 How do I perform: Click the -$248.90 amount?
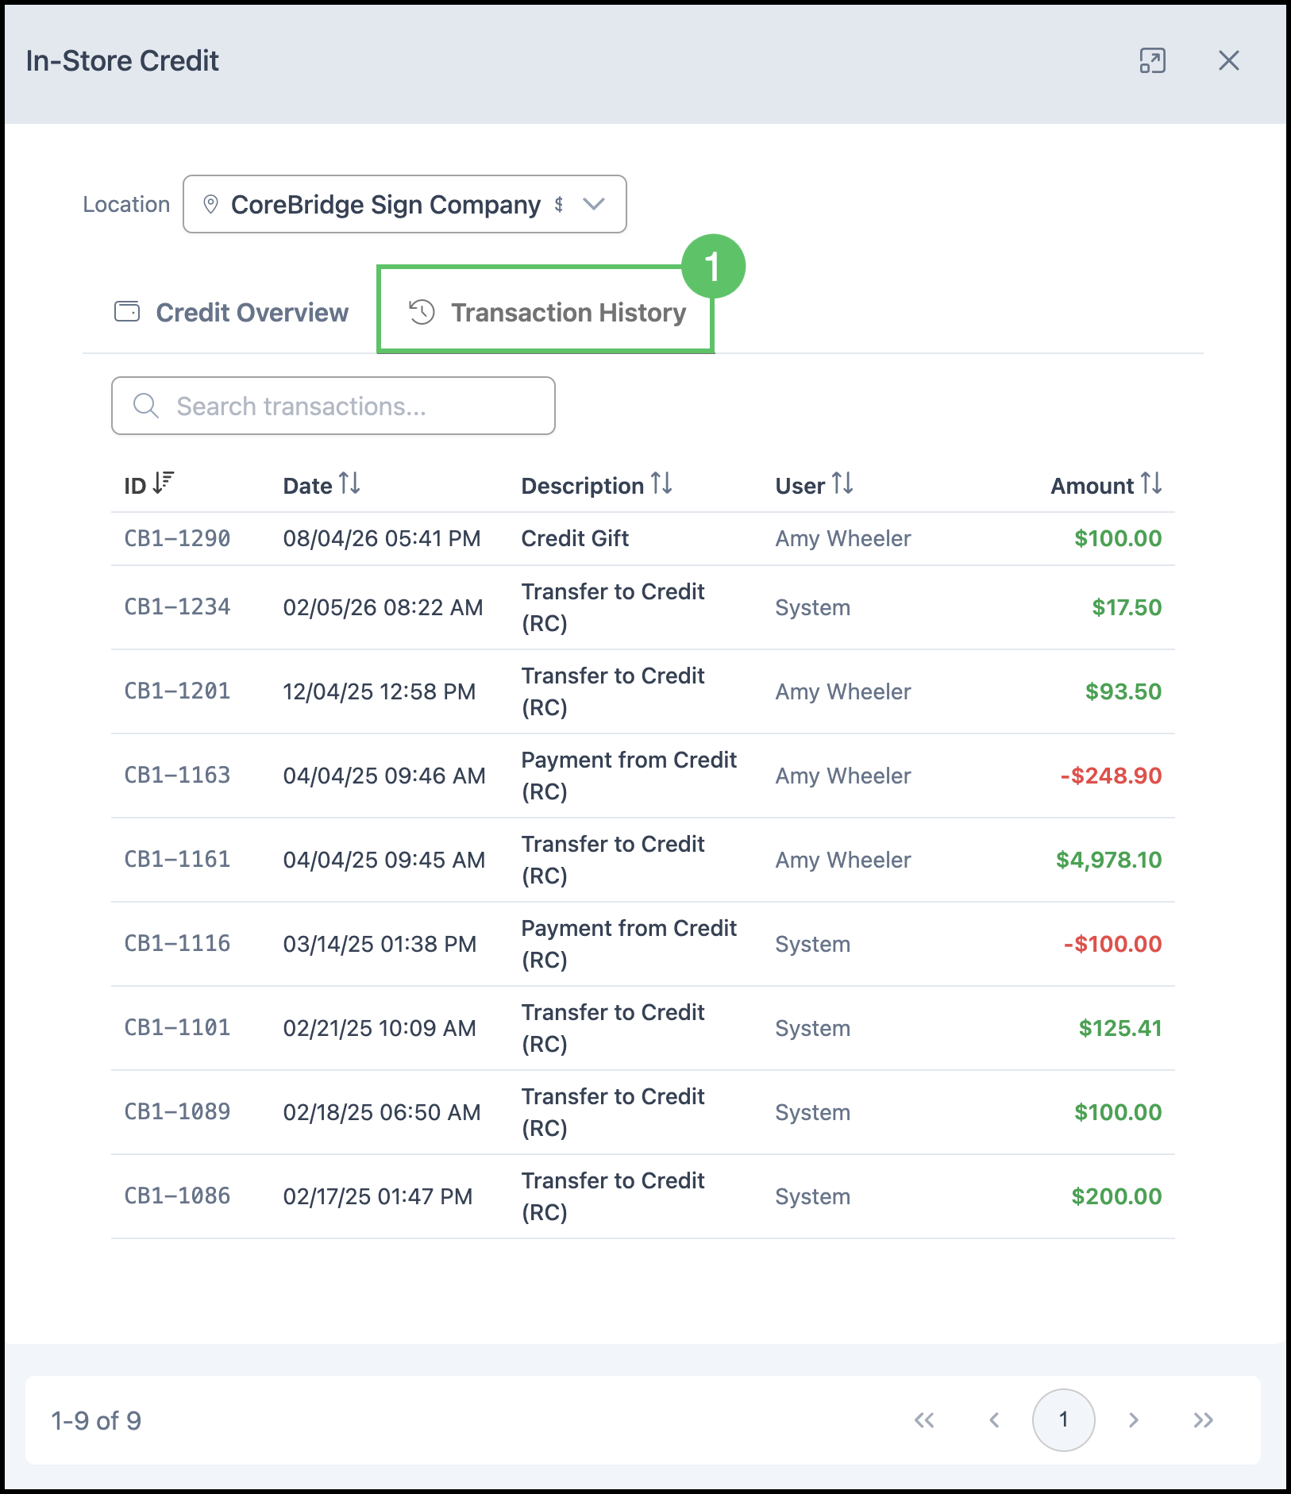point(1112,776)
